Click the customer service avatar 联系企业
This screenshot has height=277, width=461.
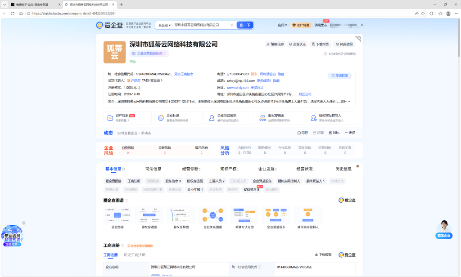tap(444, 229)
